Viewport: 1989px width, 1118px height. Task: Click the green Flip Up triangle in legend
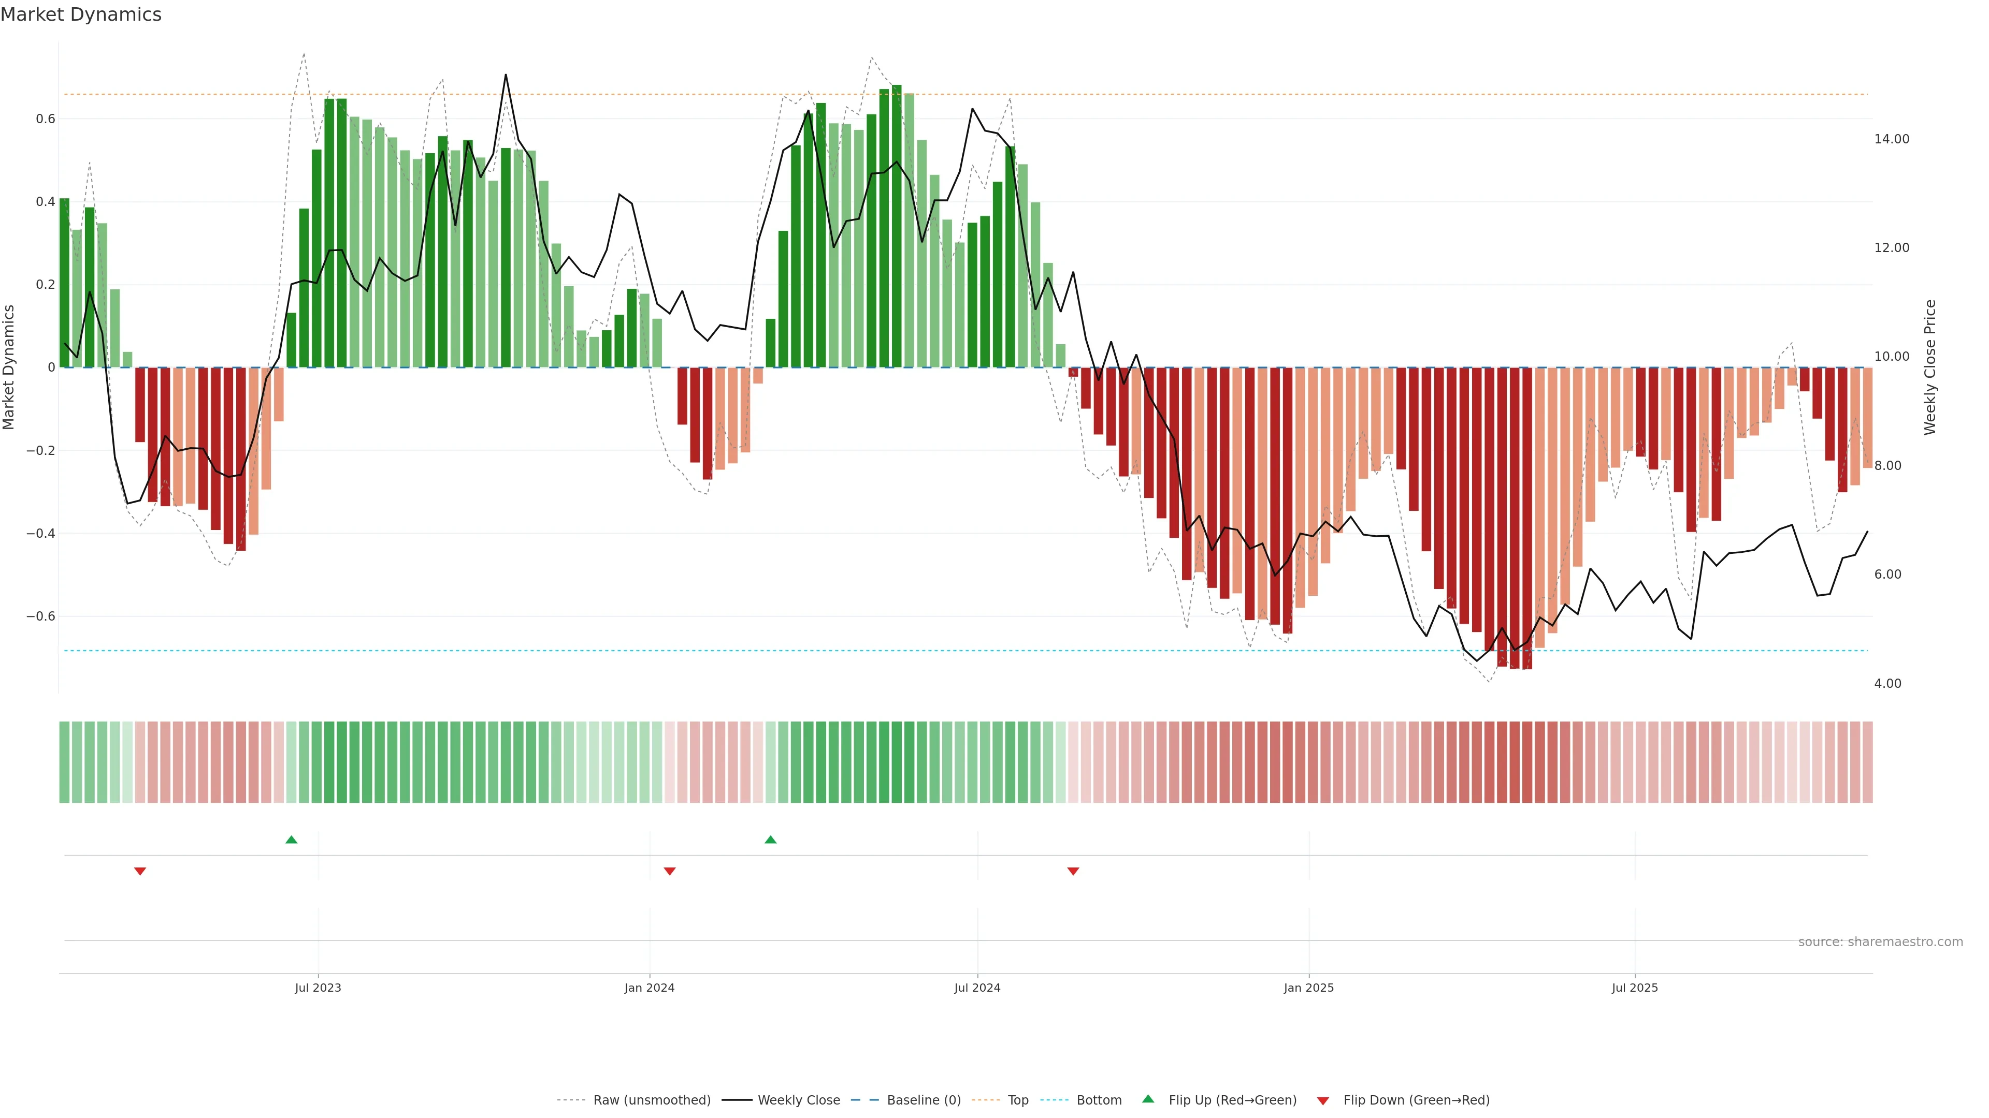pyautogui.click(x=1148, y=1099)
